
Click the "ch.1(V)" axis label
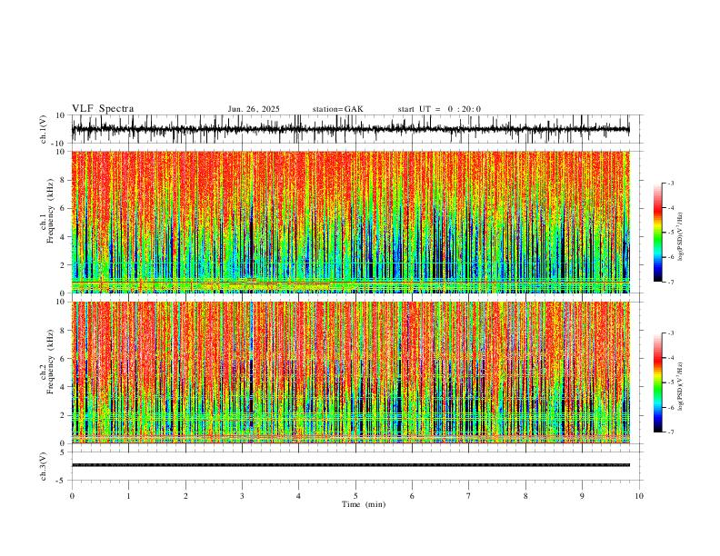point(43,129)
